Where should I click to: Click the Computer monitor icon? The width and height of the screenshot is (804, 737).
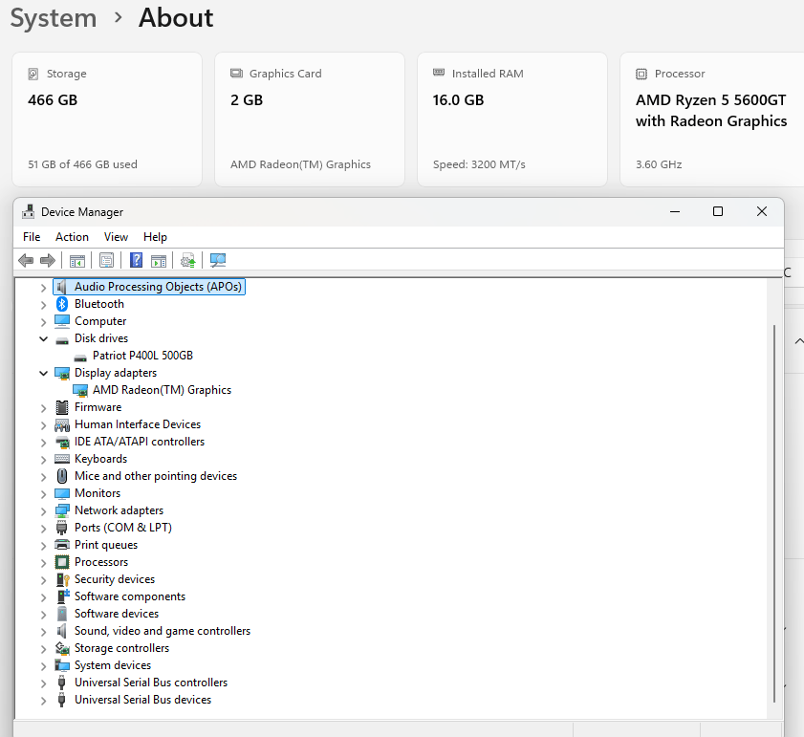(62, 321)
